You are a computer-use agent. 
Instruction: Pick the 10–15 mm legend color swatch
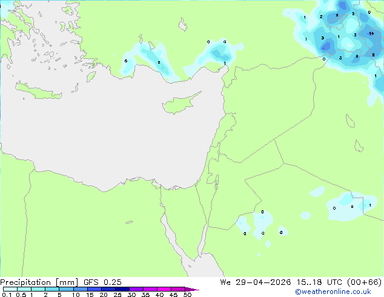[x=80, y=289]
